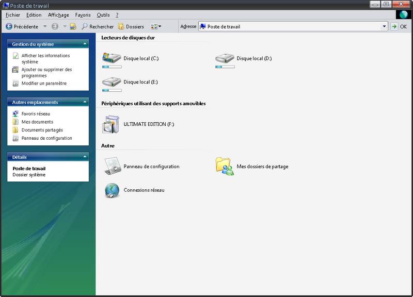Image resolution: width=413 pixels, height=297 pixels.
Task: Open Disque local (C:) drive icon
Action: [112, 58]
